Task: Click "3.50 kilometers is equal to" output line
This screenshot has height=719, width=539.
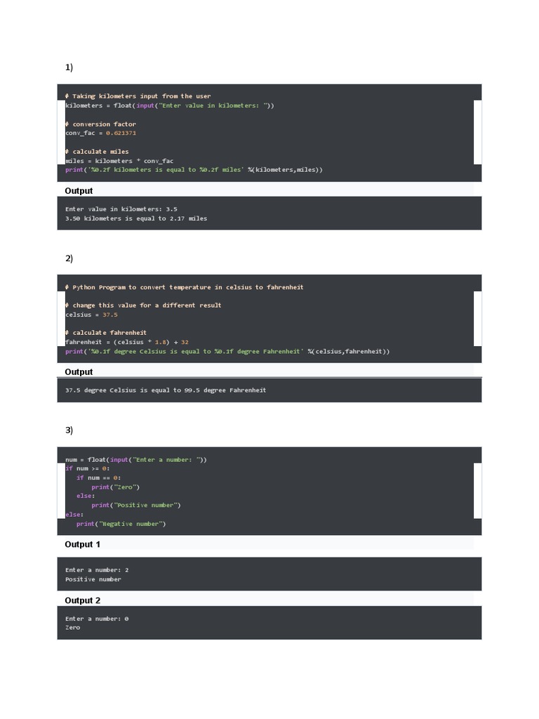Action: [x=136, y=218]
